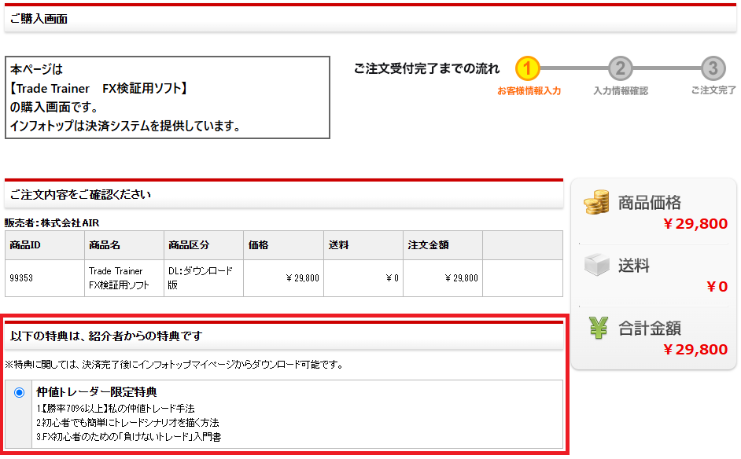The height and width of the screenshot is (459, 741).
Task: Click the お客様情報入力 step label
Action: coord(529,90)
